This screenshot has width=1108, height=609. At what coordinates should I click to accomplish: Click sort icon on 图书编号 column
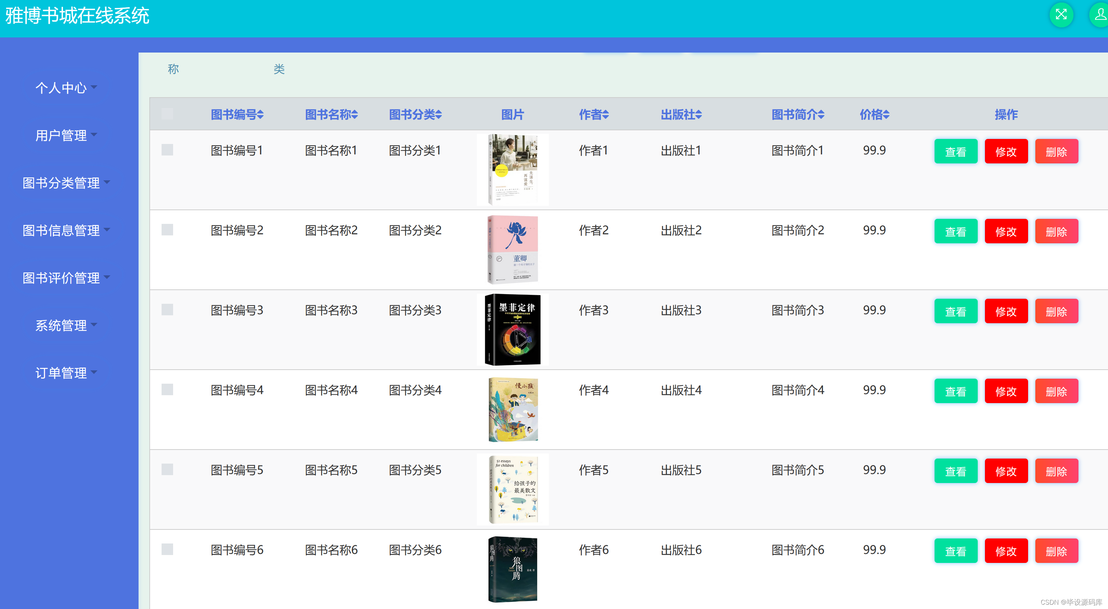[260, 115]
